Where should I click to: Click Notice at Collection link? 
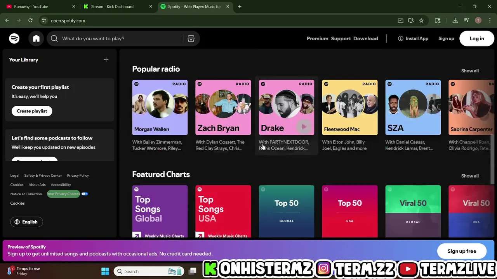click(26, 194)
